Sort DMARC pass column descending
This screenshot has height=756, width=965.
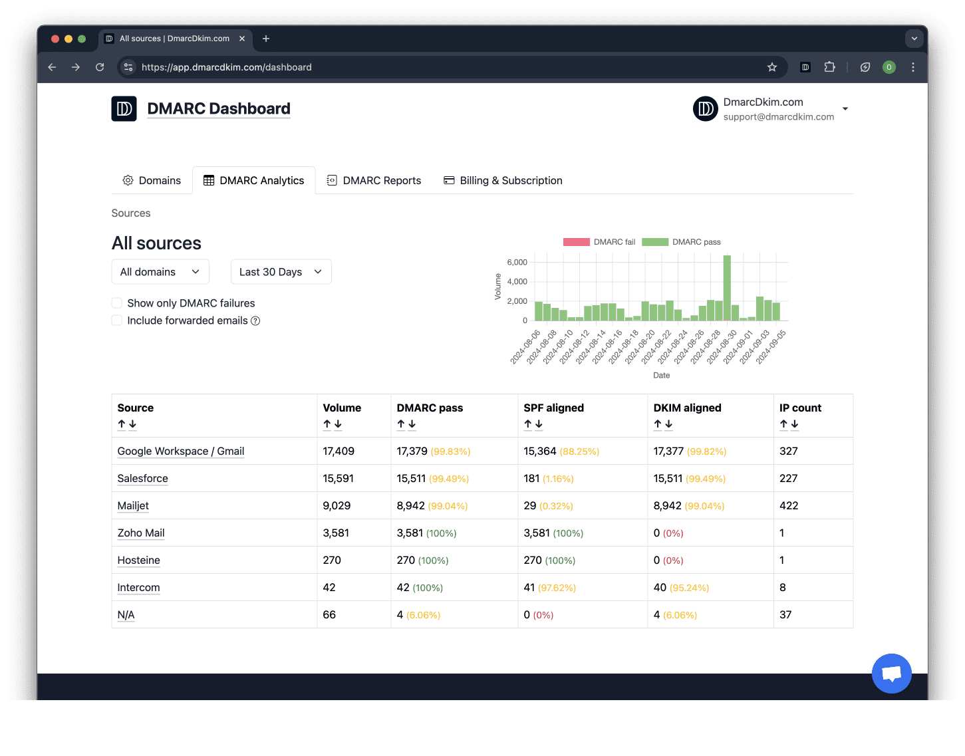[412, 424]
